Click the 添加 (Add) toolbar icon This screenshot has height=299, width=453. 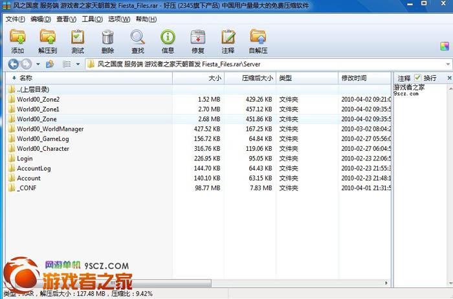17,40
